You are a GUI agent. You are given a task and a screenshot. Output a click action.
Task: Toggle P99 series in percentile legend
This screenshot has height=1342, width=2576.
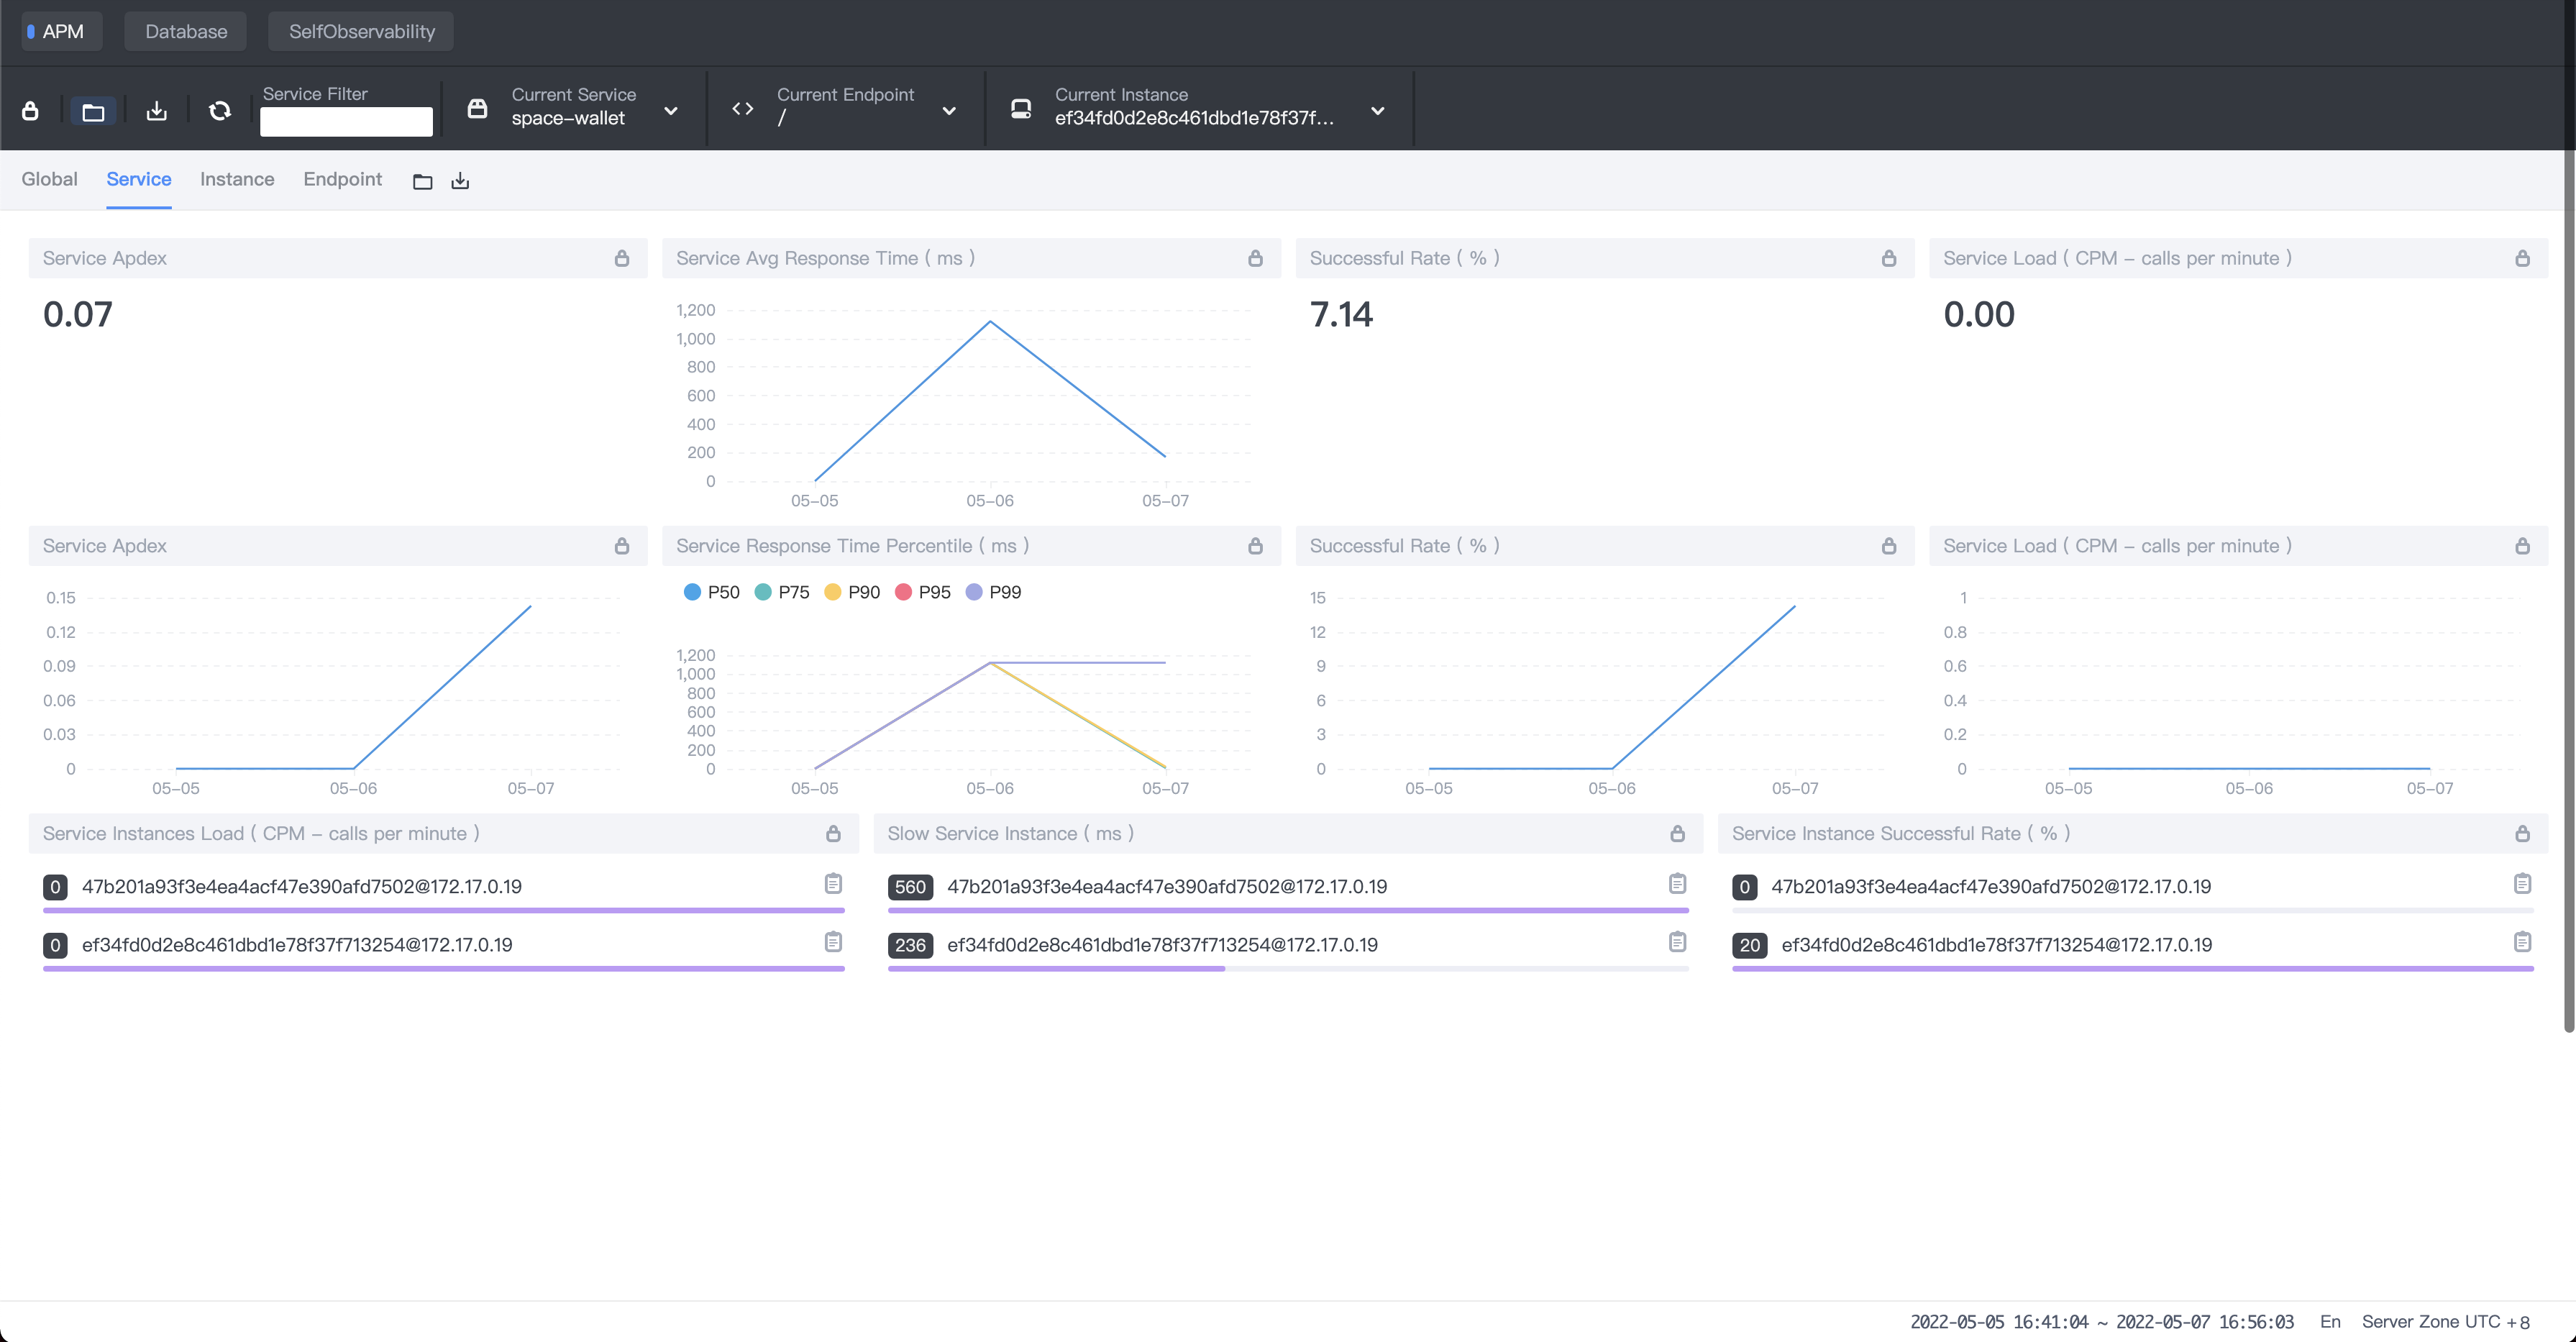tap(993, 592)
